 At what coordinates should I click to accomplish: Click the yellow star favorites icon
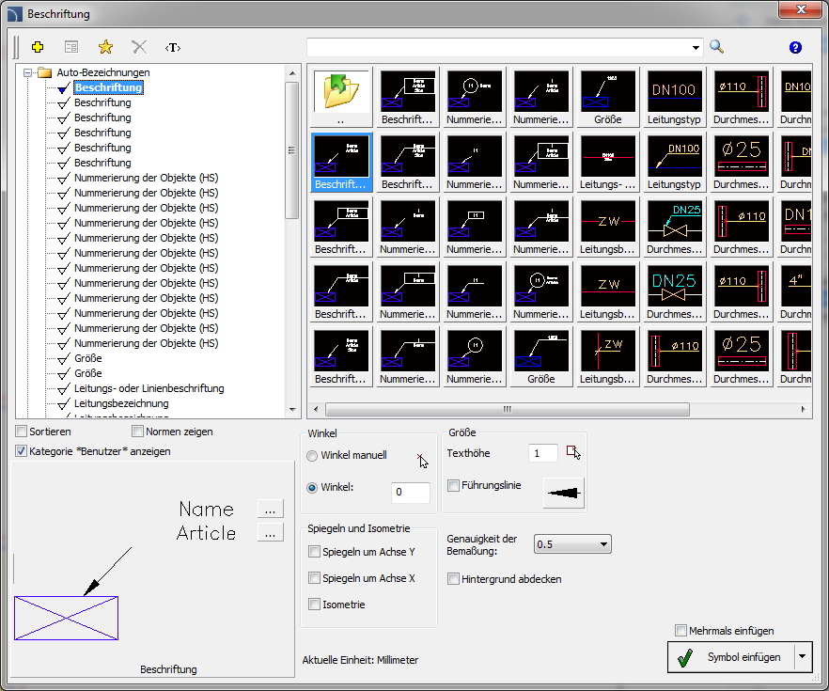click(105, 47)
